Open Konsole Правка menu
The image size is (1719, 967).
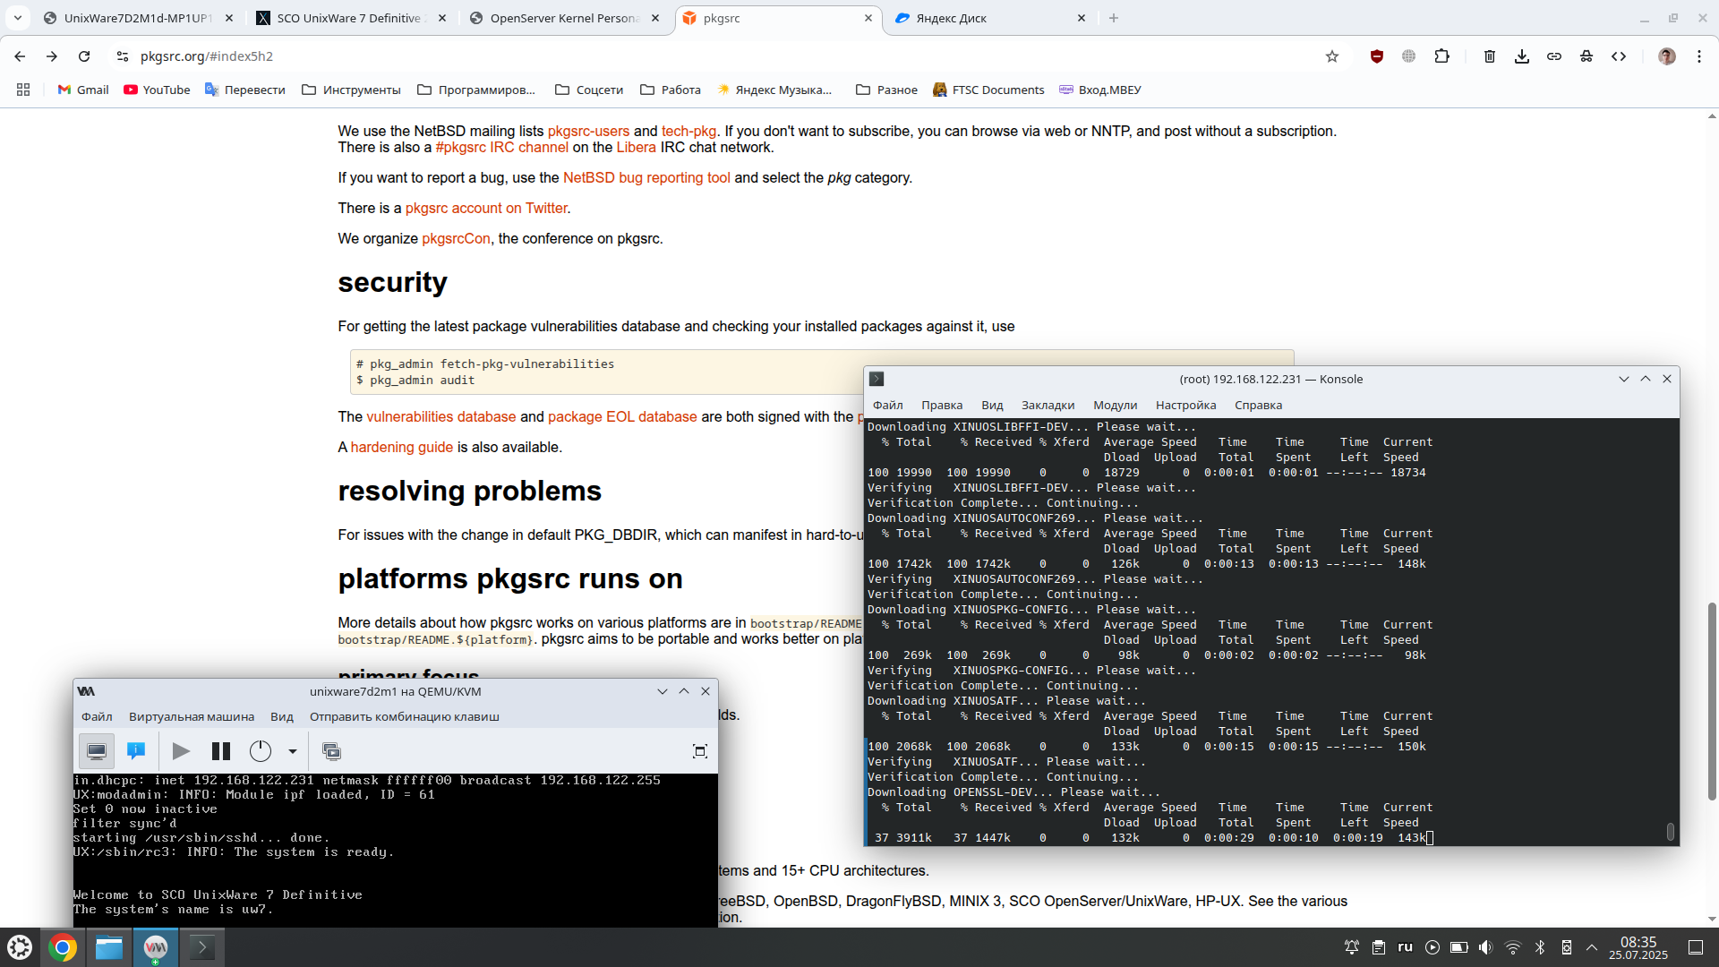pos(942,405)
